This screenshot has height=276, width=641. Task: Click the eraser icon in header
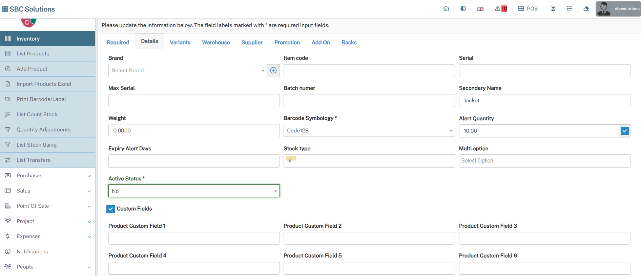(x=586, y=9)
